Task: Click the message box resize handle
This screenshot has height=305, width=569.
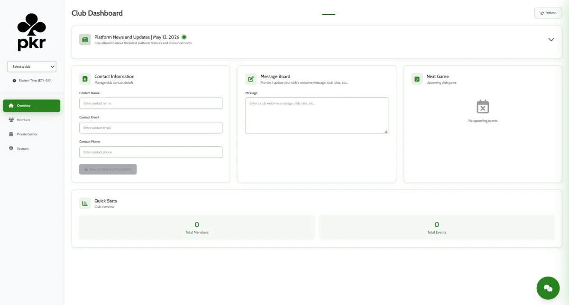Action: [x=386, y=132]
